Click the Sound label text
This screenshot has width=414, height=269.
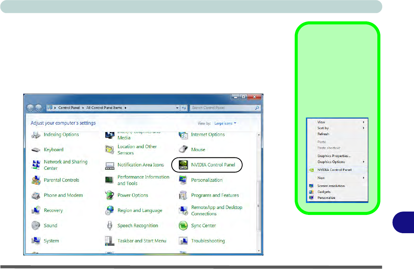tap(50, 226)
